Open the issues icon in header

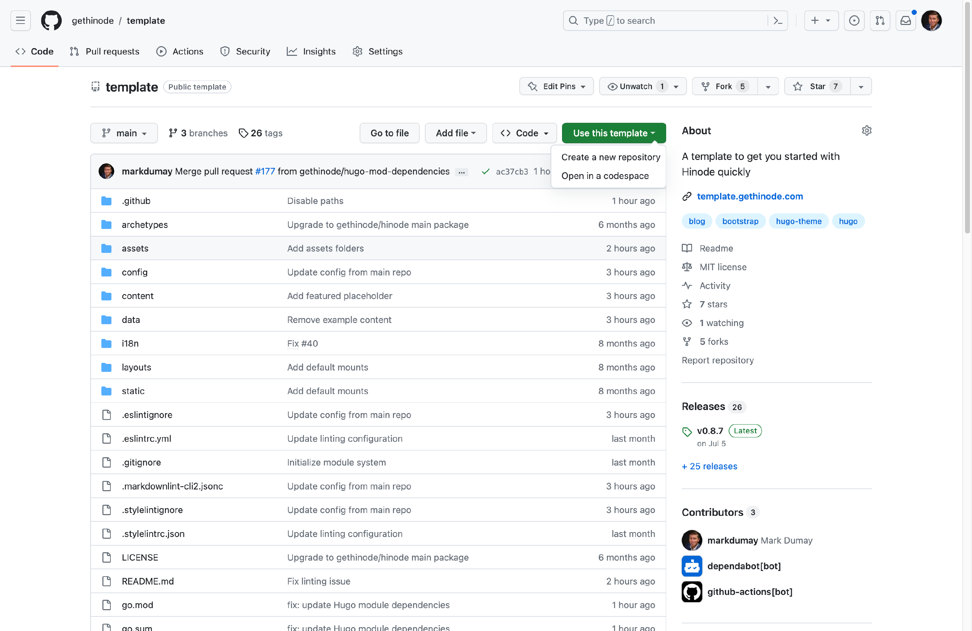coord(854,20)
